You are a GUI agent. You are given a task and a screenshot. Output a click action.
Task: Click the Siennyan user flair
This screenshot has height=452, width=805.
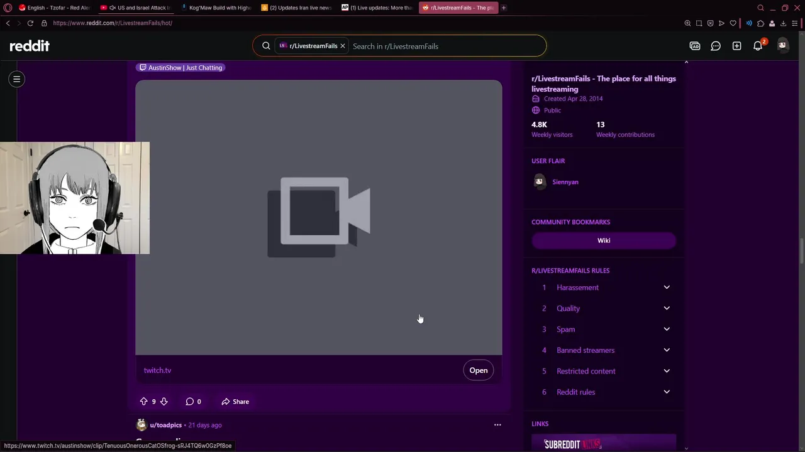pos(565,182)
